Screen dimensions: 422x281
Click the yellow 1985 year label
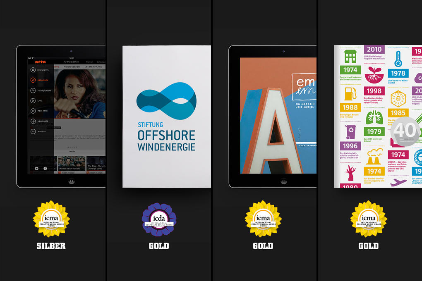pos(398,113)
